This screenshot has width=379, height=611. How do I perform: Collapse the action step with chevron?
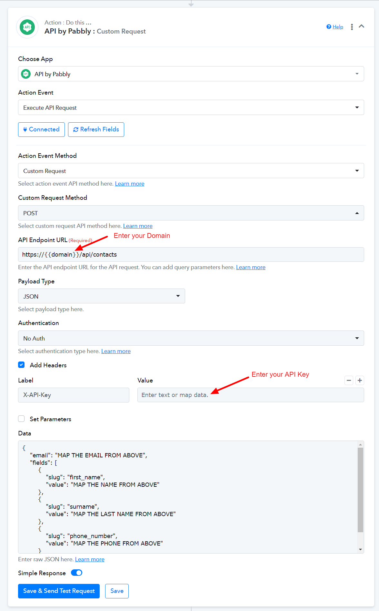(362, 26)
